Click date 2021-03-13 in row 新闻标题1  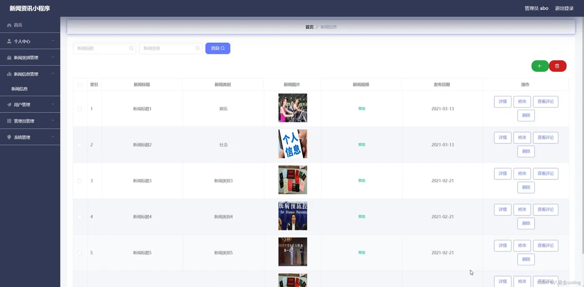pyautogui.click(x=443, y=109)
